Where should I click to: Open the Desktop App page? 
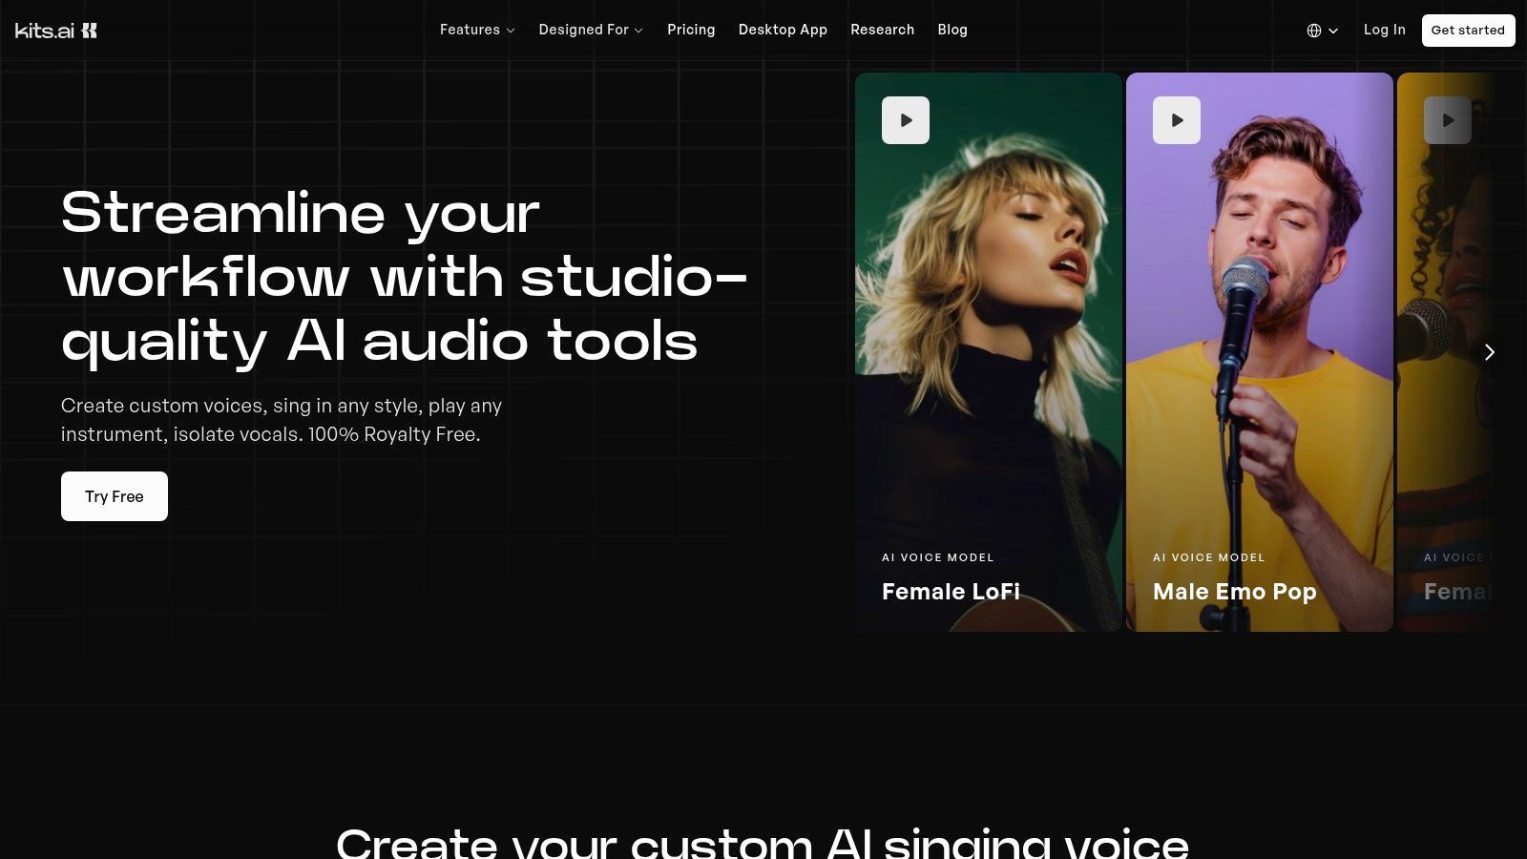pos(783,30)
